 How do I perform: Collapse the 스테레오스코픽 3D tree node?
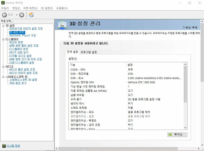[3, 77]
